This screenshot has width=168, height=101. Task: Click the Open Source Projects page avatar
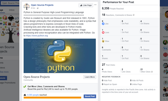(x=27, y=7)
